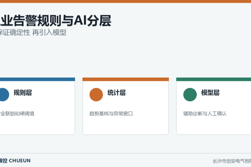This screenshot has height=167, width=251.
Task: Click the slide title 业告警规则与AI分层
Action: 55,20
